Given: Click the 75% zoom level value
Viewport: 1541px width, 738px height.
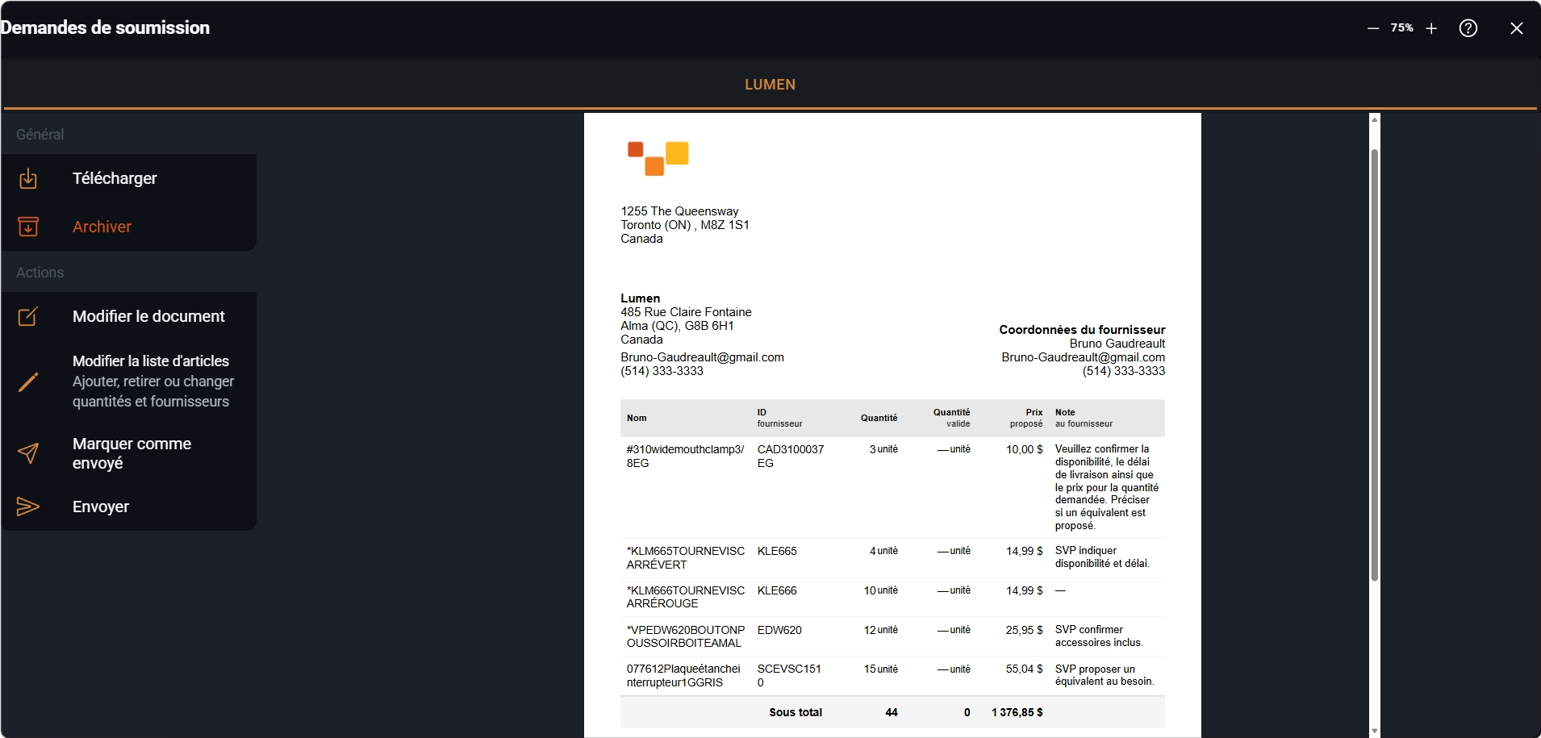Looking at the screenshot, I should pos(1402,27).
